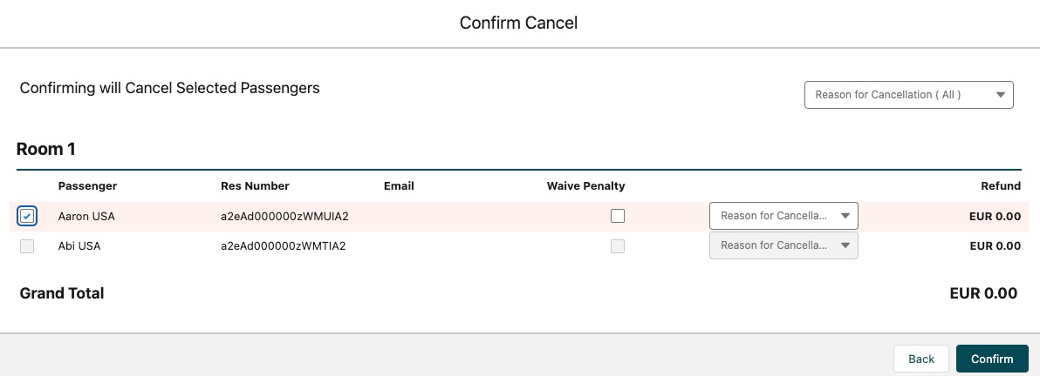Click reservation number a2eAd000000zWMTIA2

(x=284, y=246)
